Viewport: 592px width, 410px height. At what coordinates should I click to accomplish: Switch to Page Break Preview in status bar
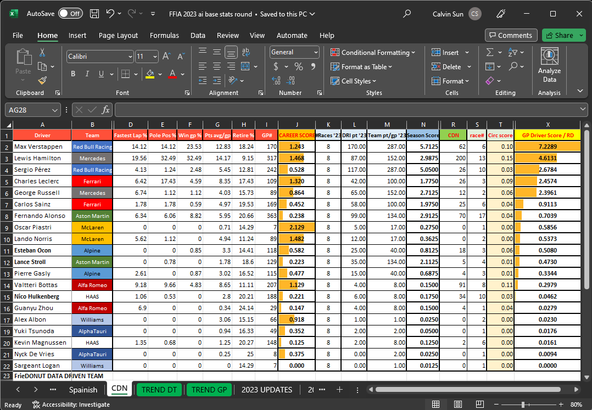(480, 405)
